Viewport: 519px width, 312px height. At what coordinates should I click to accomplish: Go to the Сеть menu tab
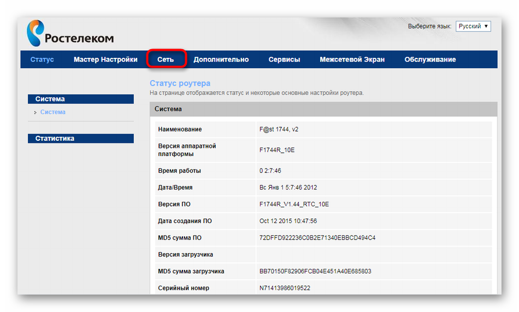tap(166, 59)
